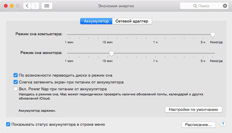The height and width of the screenshot is (133, 232).
Task: Open help with the question mark button
Action: pos(223,124)
